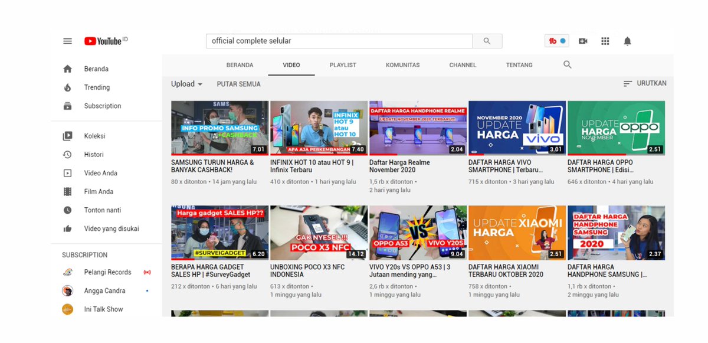This screenshot has width=708, height=343.
Task: Open Infinix Hot 10 atau Hot 9 thumbnail
Action: tap(319, 128)
